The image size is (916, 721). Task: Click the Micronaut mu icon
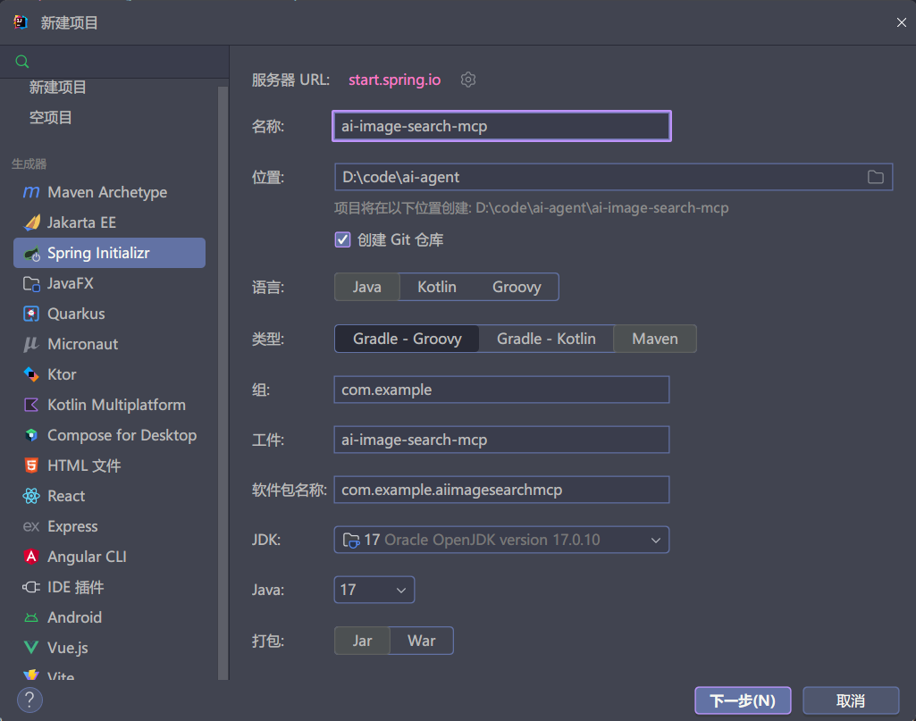click(31, 345)
